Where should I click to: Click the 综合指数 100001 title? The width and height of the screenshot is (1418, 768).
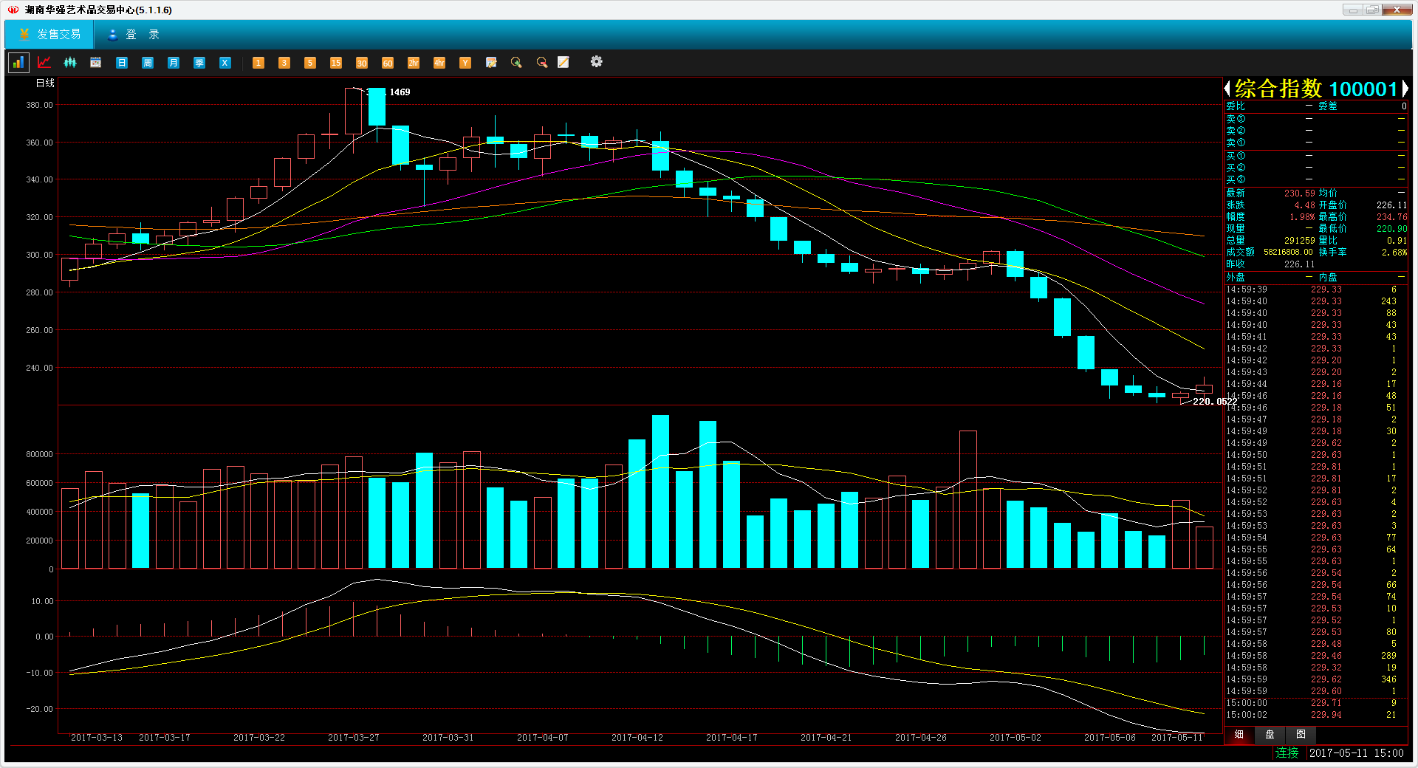pos(1316,89)
